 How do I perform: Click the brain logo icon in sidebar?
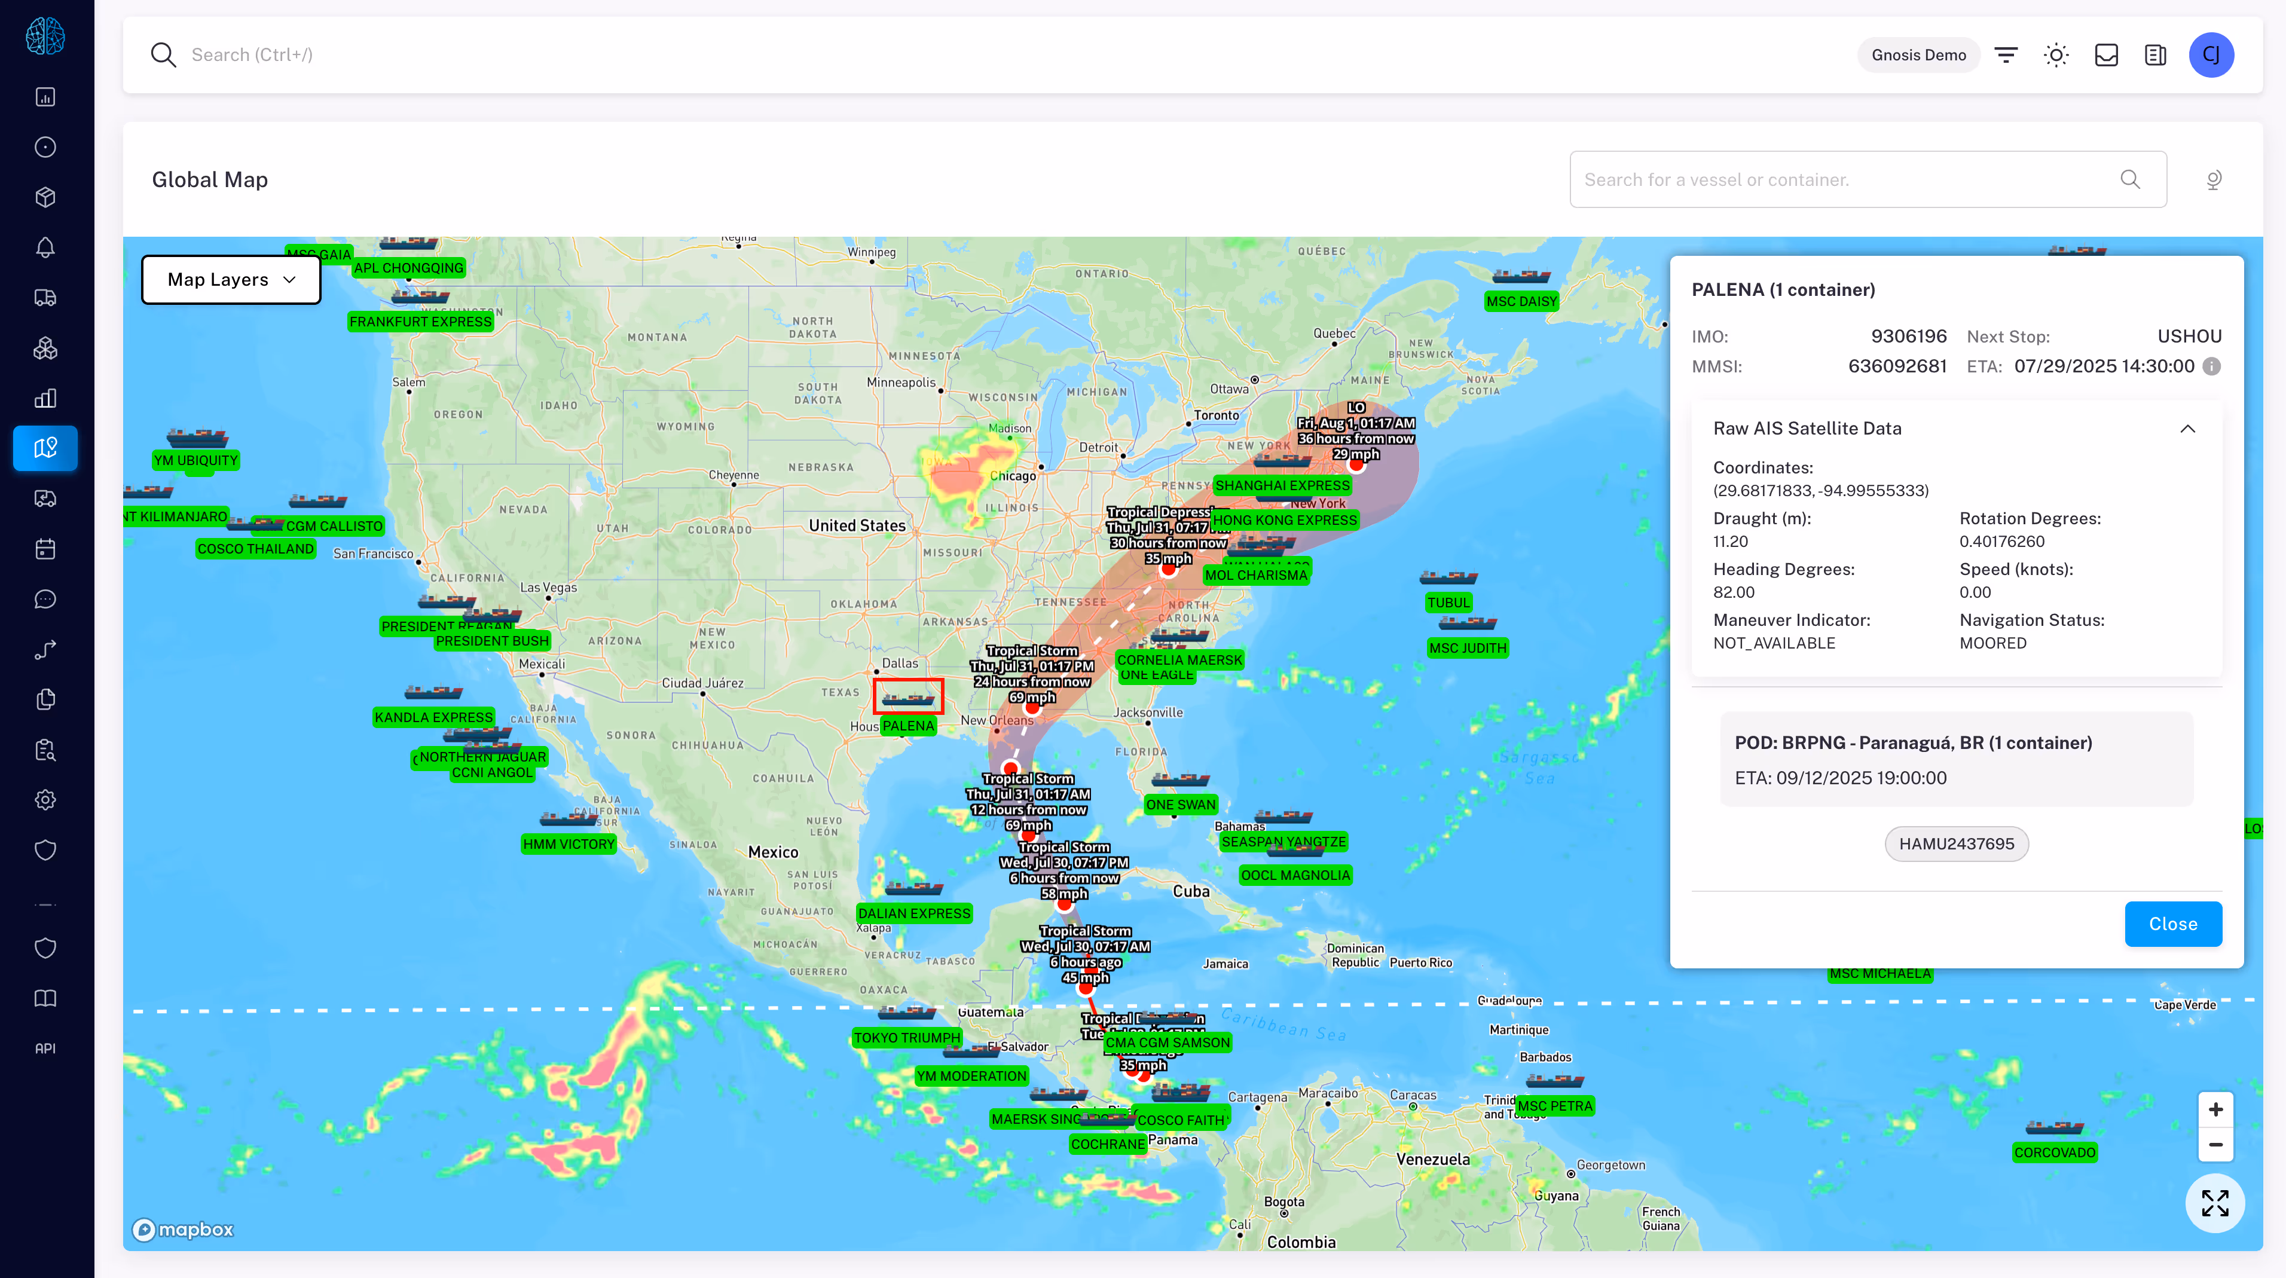pyautogui.click(x=45, y=36)
